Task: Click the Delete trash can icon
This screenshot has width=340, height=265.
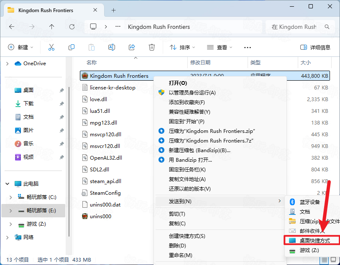Action: (151, 47)
